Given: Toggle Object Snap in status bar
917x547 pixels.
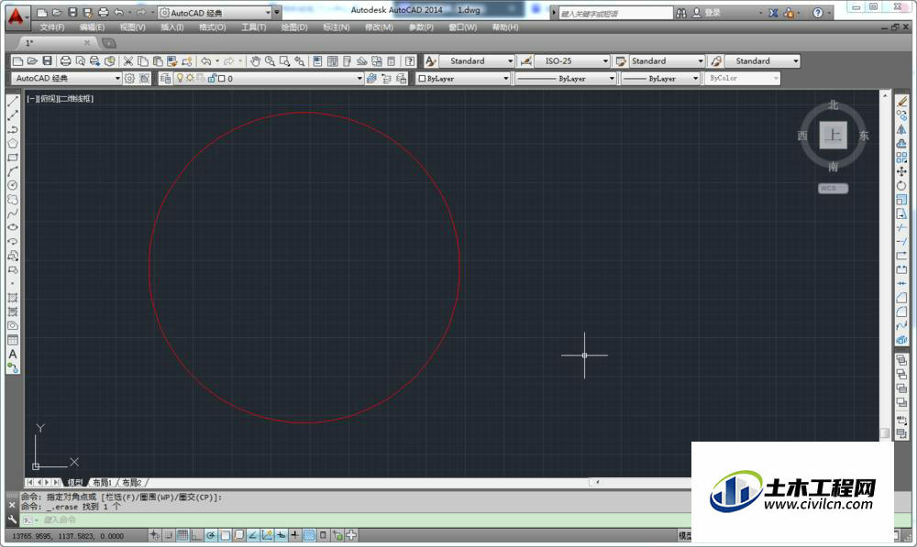Looking at the screenshot, I should [x=225, y=535].
